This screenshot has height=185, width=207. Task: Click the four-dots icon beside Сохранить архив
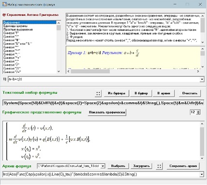(x=159, y=166)
